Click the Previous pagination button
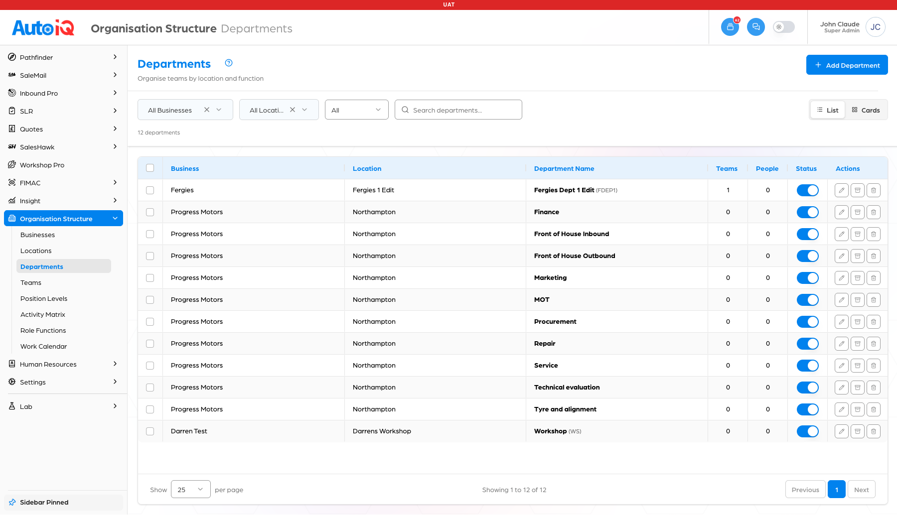 (805, 489)
